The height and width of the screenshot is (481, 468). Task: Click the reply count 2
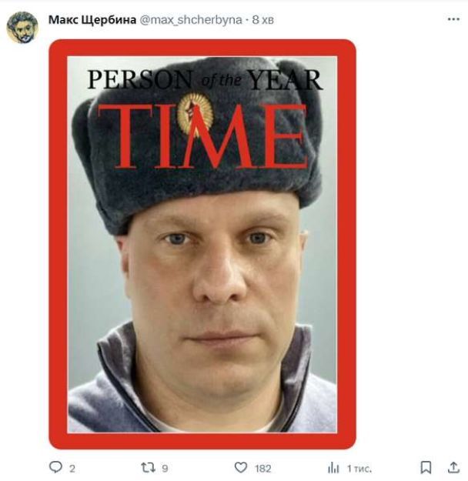pyautogui.click(x=72, y=469)
